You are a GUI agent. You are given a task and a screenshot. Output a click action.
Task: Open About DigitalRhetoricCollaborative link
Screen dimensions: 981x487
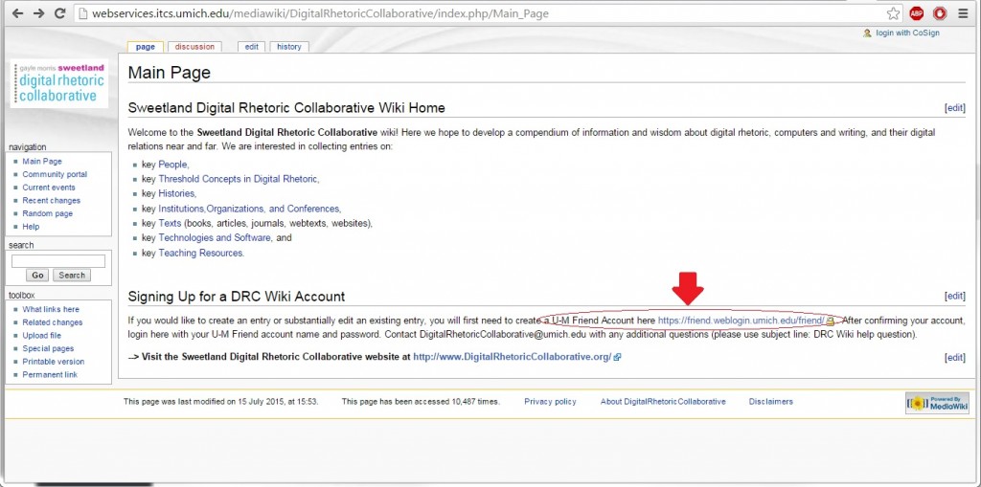click(663, 402)
